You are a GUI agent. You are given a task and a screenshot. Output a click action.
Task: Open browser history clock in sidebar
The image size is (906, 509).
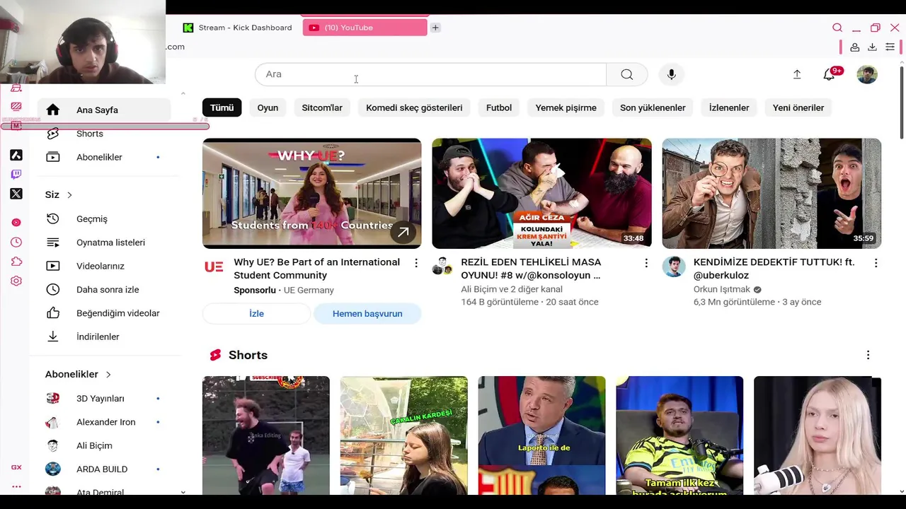pos(16,242)
